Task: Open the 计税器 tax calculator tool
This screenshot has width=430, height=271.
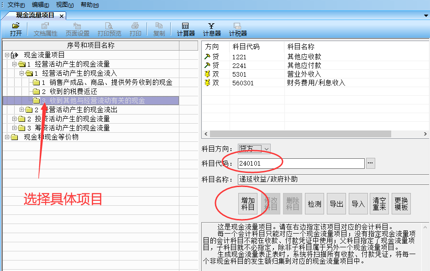Action: point(238,29)
